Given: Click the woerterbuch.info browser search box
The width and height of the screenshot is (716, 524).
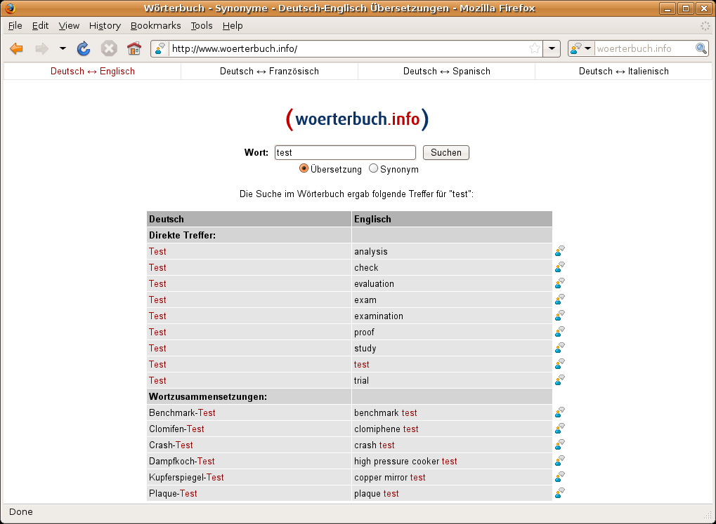Looking at the screenshot, I should [x=645, y=48].
